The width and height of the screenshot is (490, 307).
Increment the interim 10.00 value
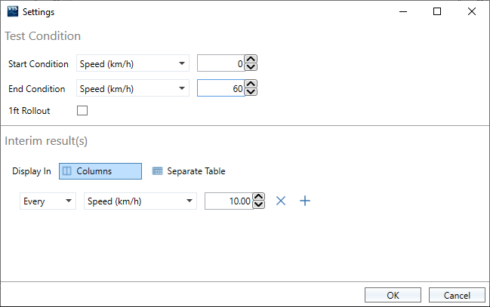(259, 198)
